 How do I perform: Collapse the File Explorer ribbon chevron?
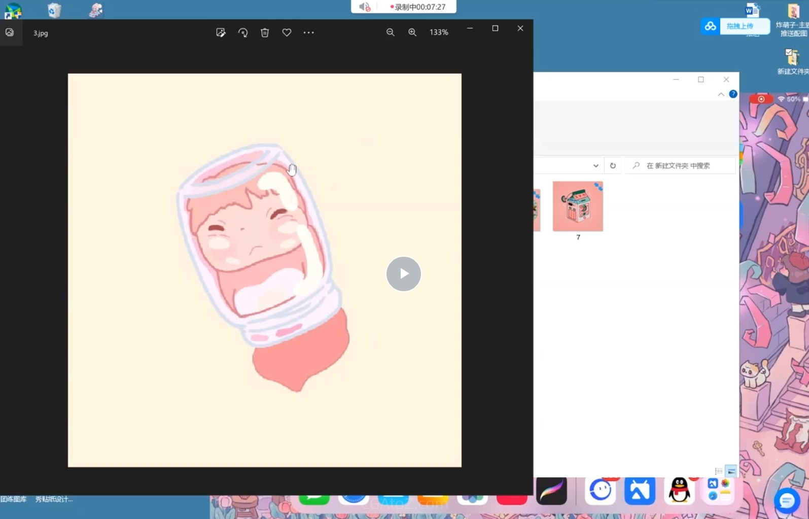click(721, 94)
